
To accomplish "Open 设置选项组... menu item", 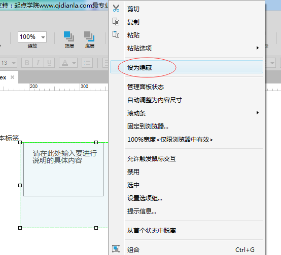I will pos(187,198).
